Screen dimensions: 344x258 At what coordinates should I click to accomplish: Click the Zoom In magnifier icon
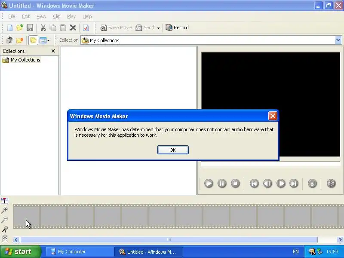5,210
